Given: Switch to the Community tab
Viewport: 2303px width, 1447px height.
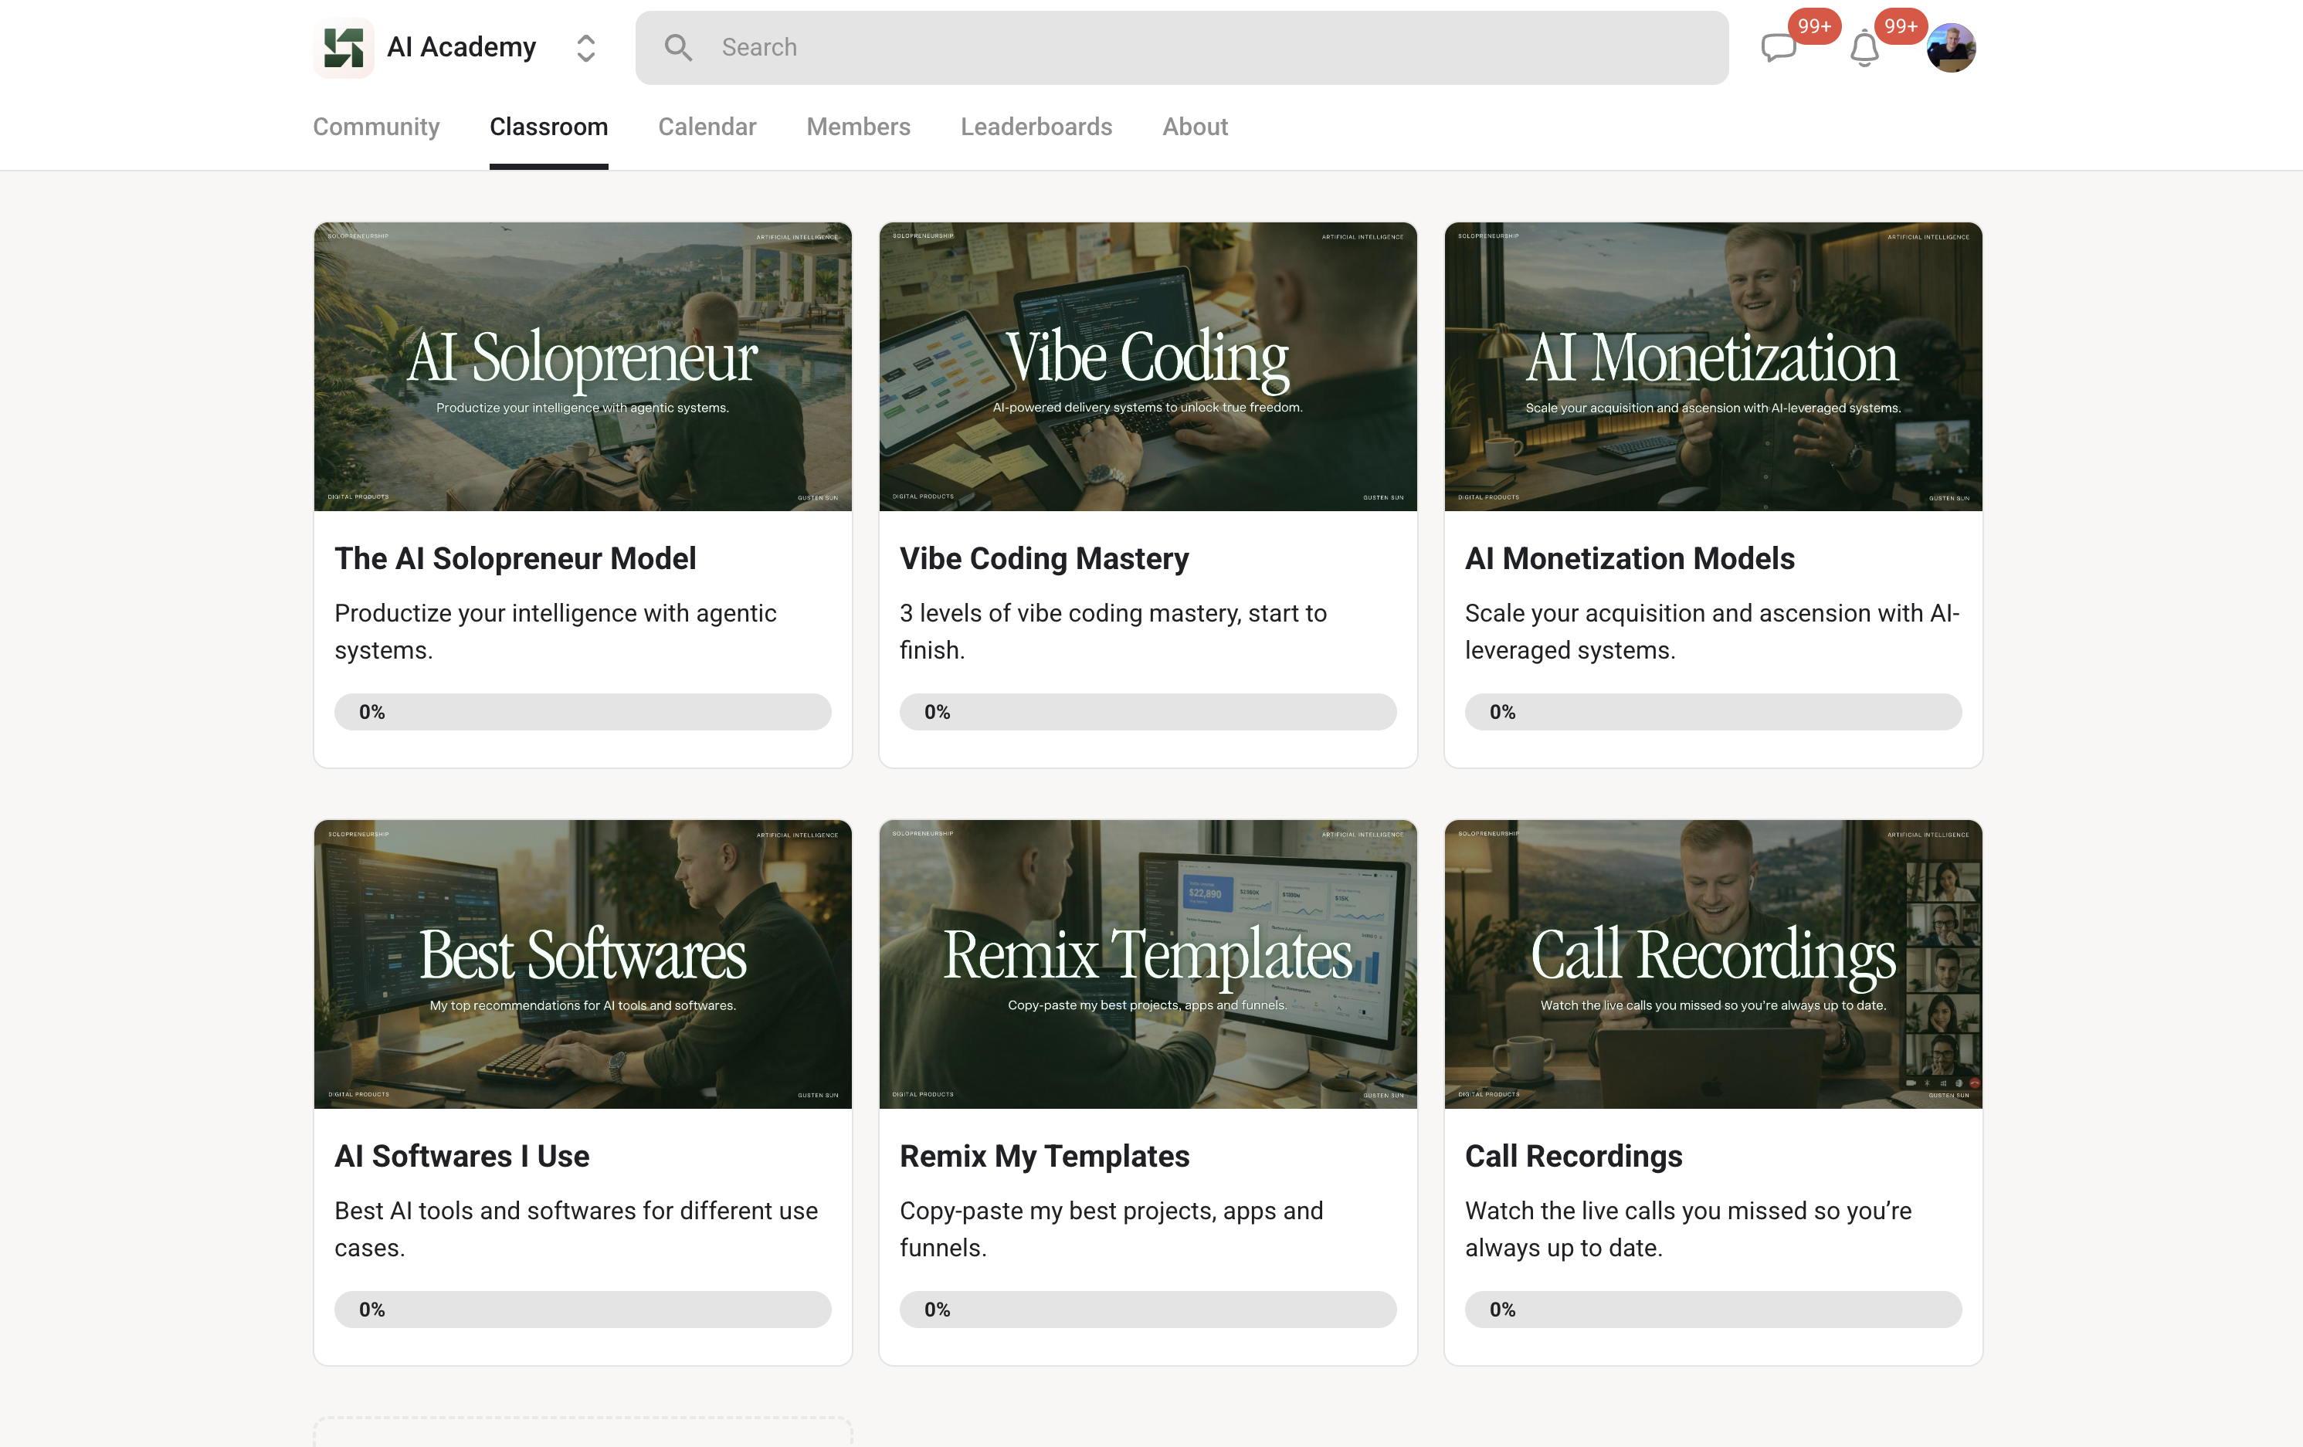Looking at the screenshot, I should (x=376, y=126).
